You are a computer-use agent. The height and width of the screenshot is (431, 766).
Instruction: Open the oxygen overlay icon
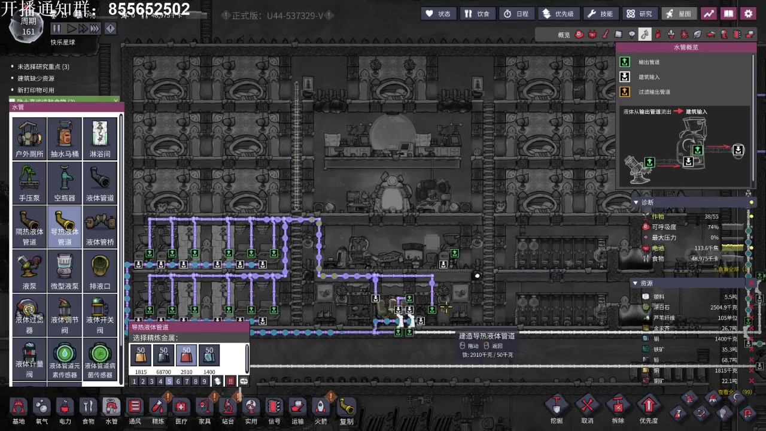[579, 35]
